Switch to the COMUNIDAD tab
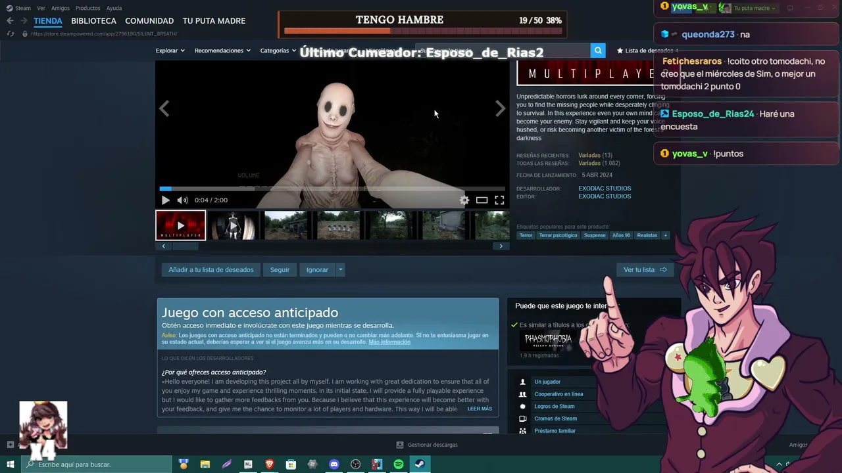Screen dimensions: 842x473 click(x=149, y=20)
